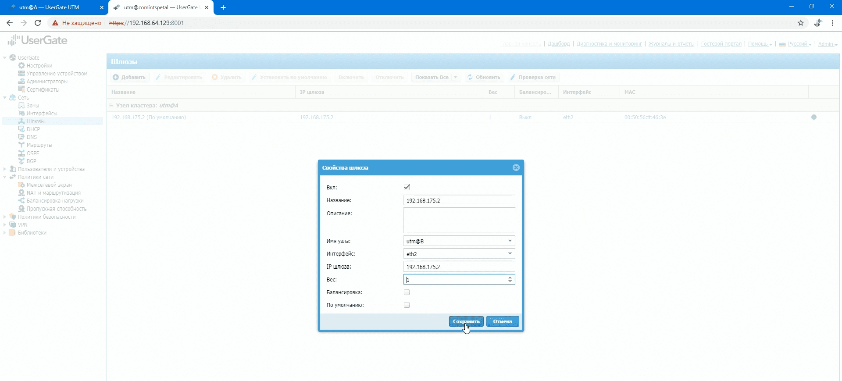
Task: Click into the Описание text area
Action: click(459, 221)
